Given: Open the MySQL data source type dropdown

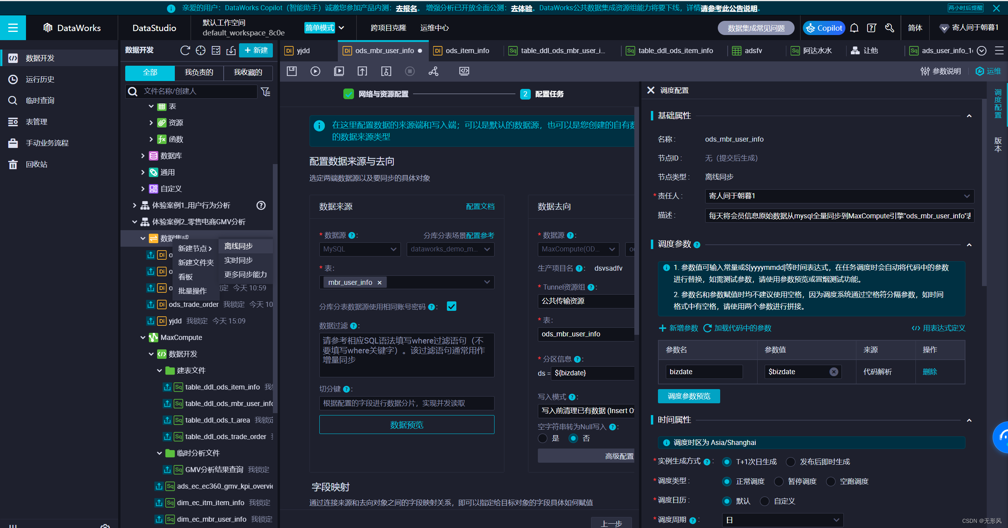Looking at the screenshot, I should [x=360, y=249].
